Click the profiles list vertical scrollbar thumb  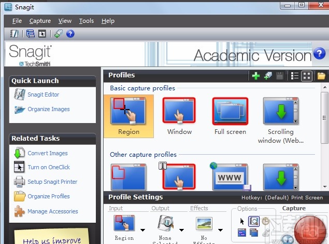pos(325,118)
